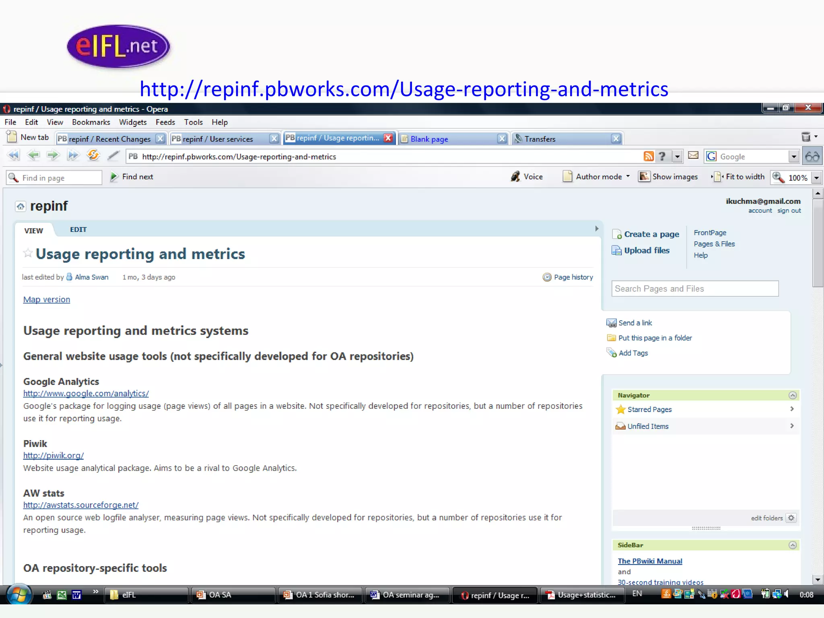Click the binoculars panel icon
The image size is (824, 618).
tap(812, 157)
